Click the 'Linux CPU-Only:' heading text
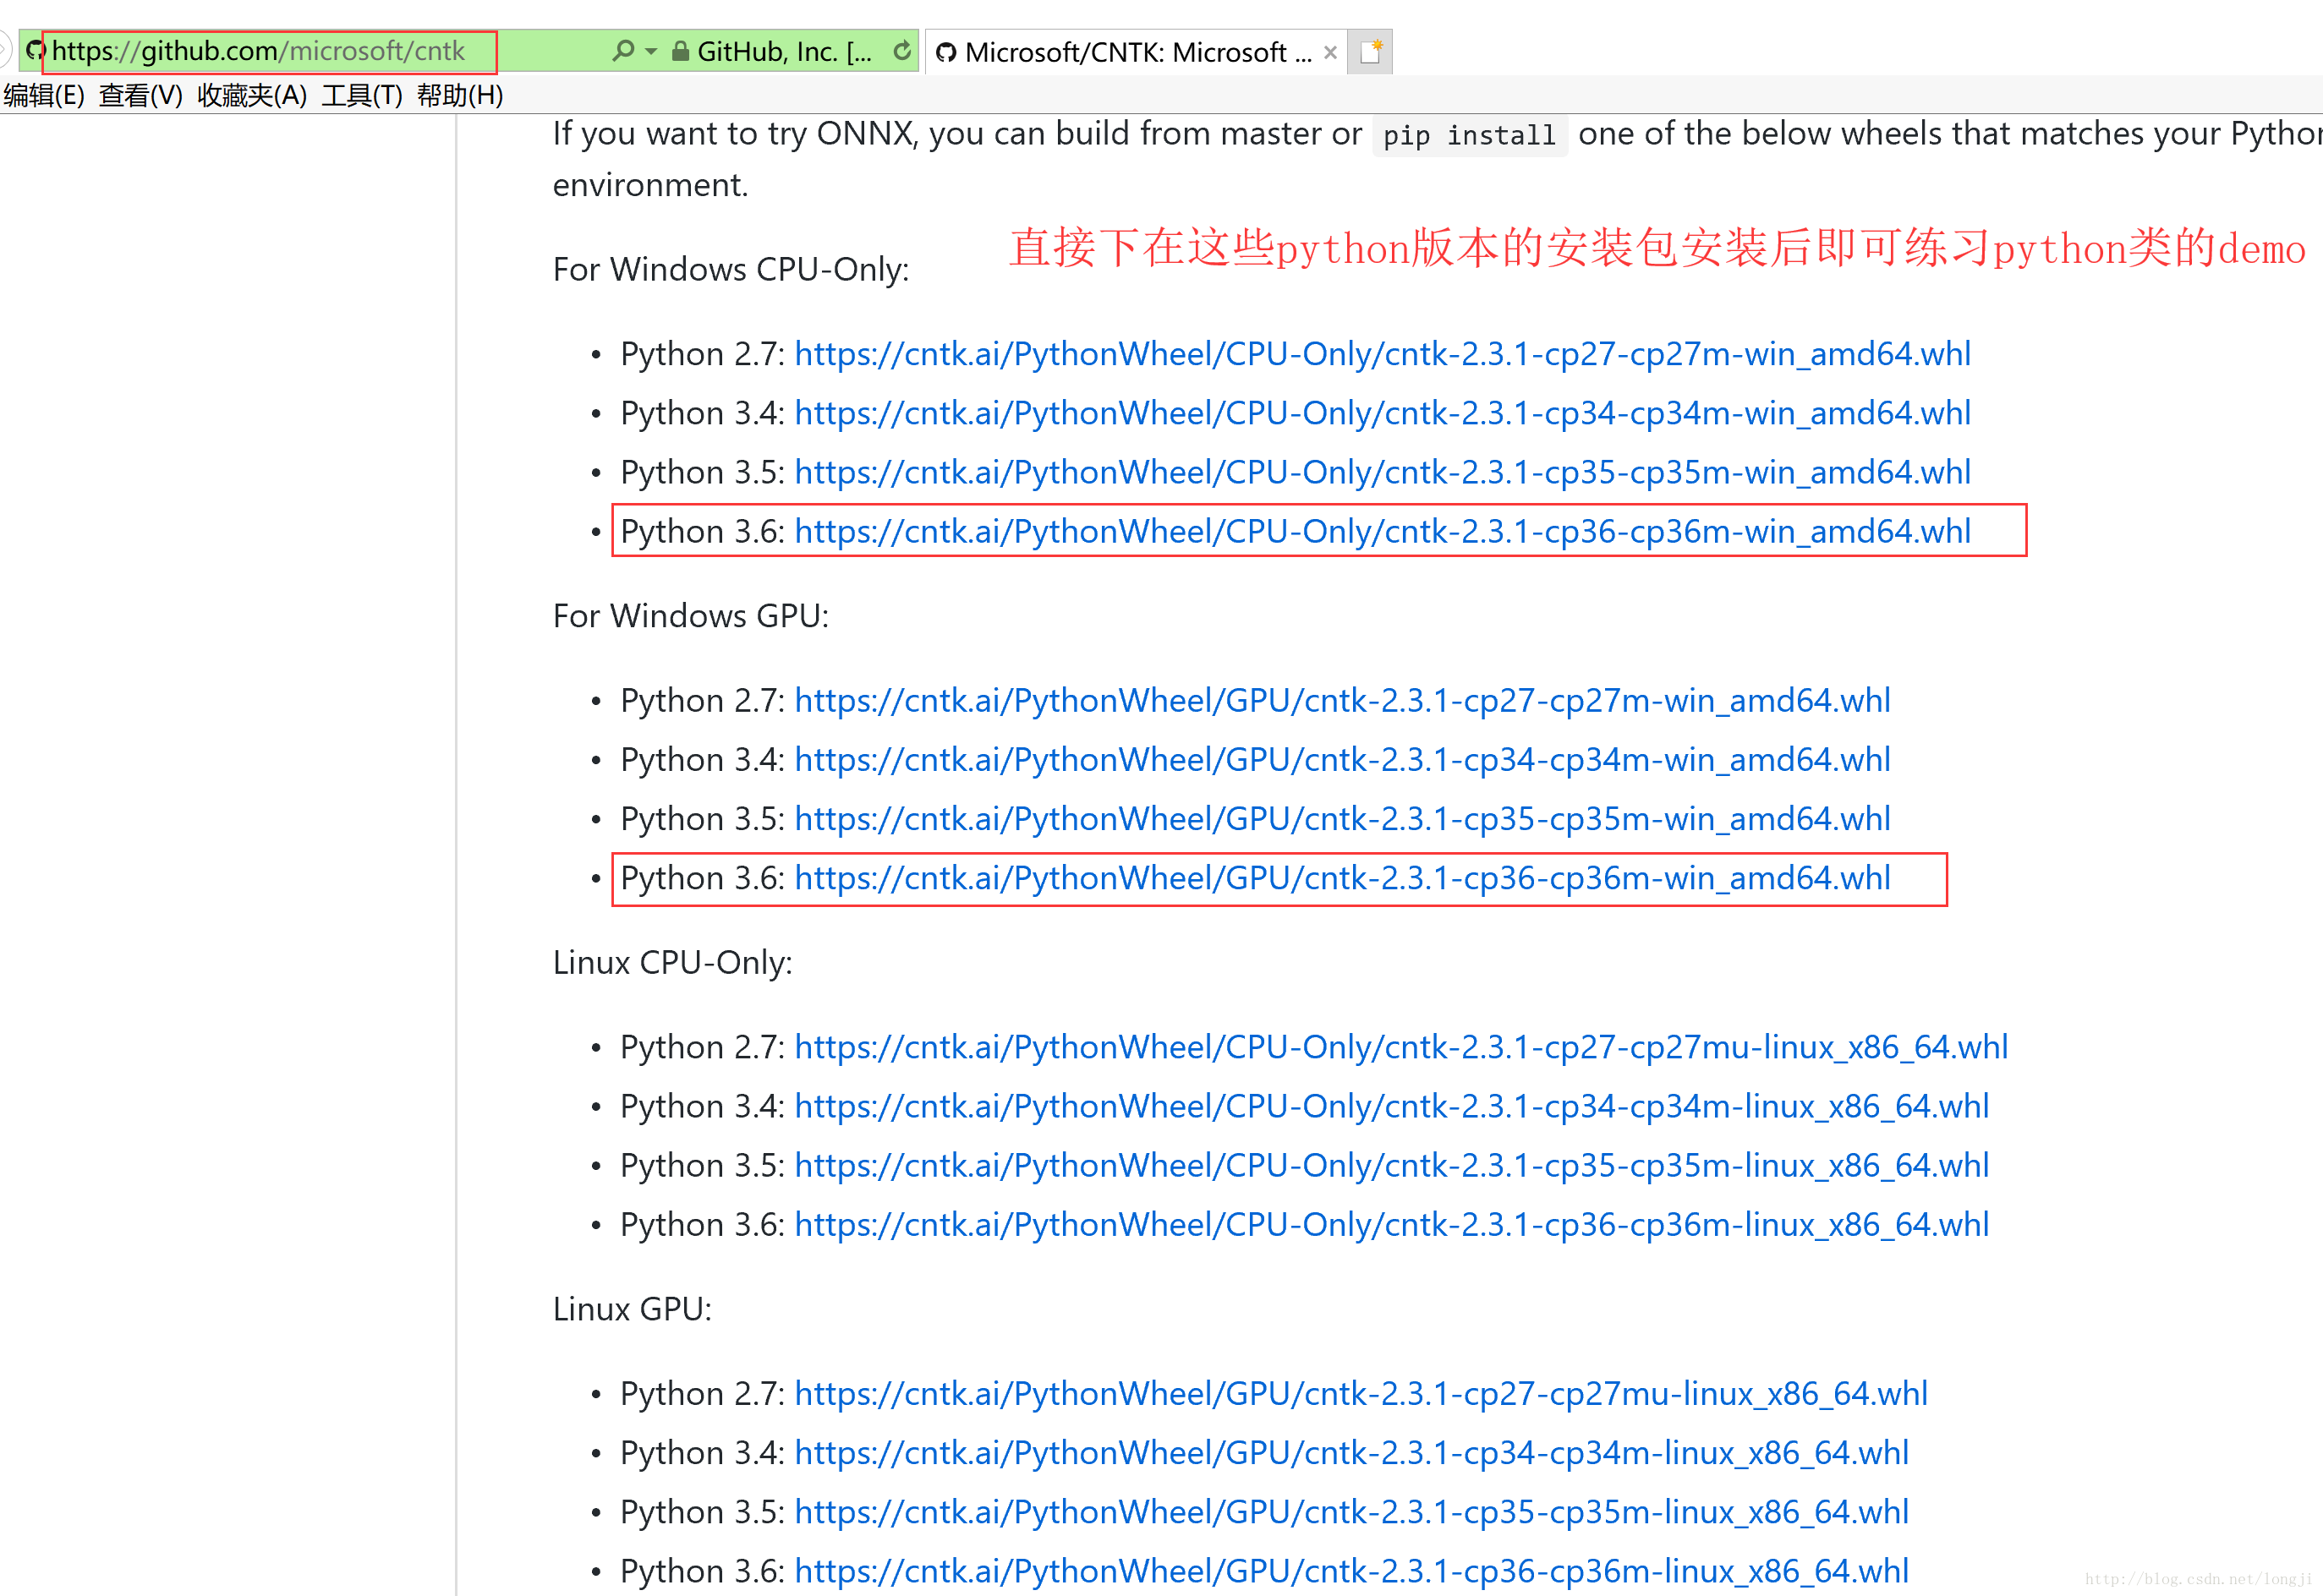The height and width of the screenshot is (1596, 2323). 672,963
